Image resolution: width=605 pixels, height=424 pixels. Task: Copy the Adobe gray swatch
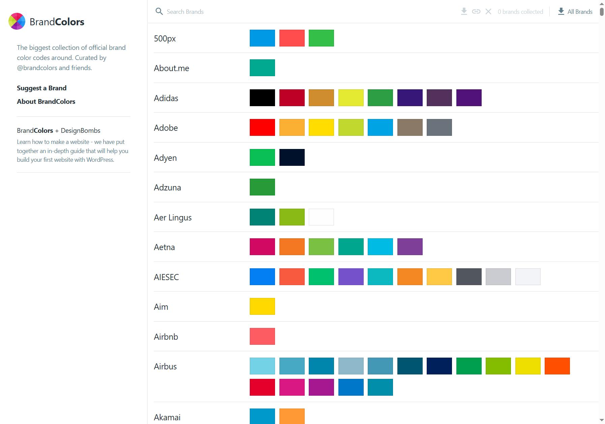tap(439, 127)
